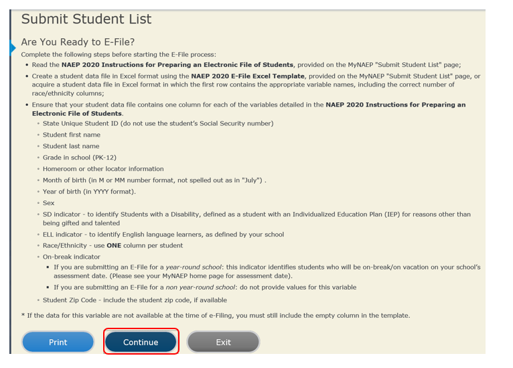
Task: Select the "Student last name" list item
Action: [x=71, y=146]
